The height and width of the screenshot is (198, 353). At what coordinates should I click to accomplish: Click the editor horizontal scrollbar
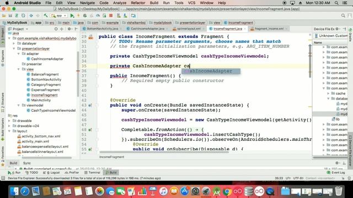pyautogui.click(x=164, y=152)
